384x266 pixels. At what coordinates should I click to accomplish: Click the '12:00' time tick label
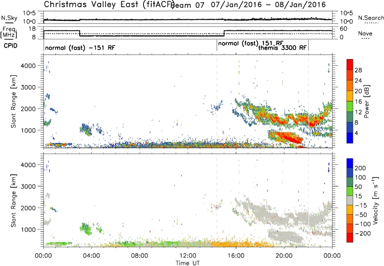pyautogui.click(x=188, y=256)
